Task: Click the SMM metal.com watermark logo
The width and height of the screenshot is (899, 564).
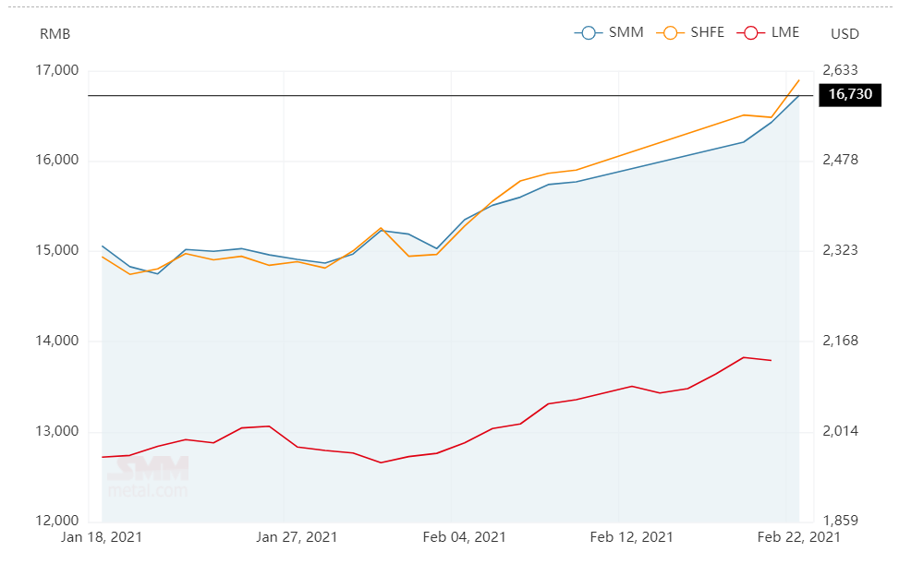Action: [x=148, y=475]
